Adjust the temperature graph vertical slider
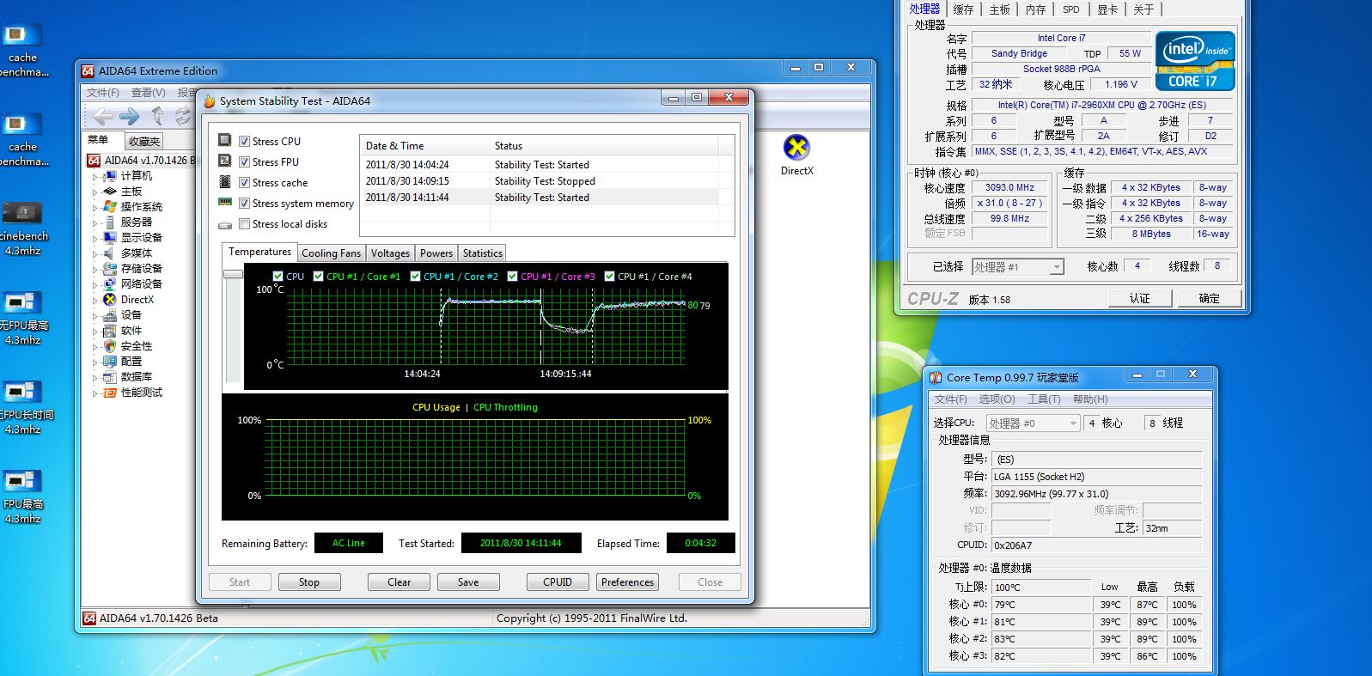 point(233,274)
